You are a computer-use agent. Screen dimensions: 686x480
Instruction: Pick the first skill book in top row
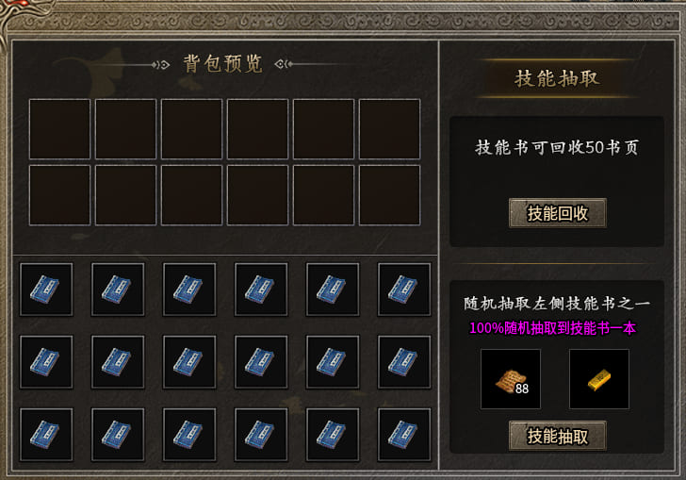[x=46, y=290]
